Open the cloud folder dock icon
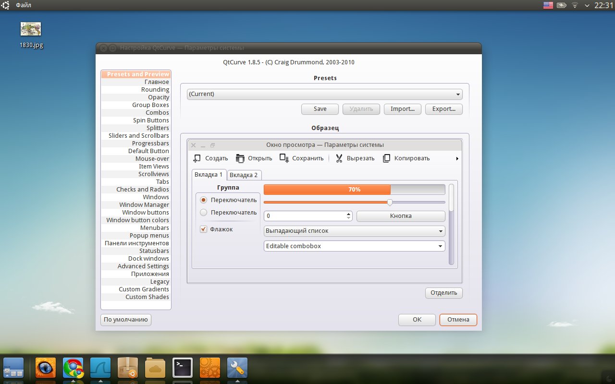 155,368
